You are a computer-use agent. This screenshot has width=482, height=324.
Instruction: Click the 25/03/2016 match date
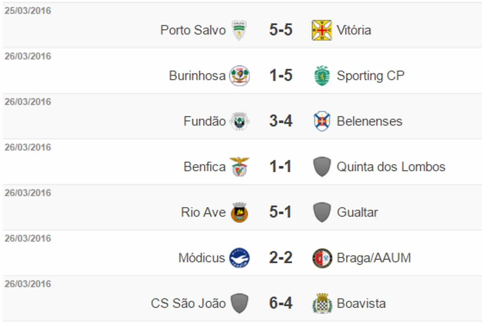click(x=28, y=11)
